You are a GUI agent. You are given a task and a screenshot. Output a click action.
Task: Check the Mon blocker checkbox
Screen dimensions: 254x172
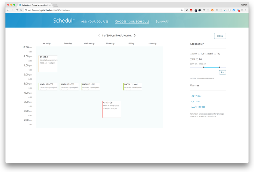point(191,54)
